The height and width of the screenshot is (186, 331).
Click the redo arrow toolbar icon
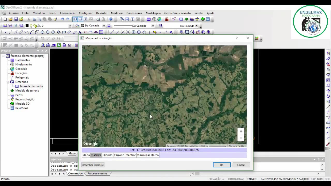(x=68, y=19)
